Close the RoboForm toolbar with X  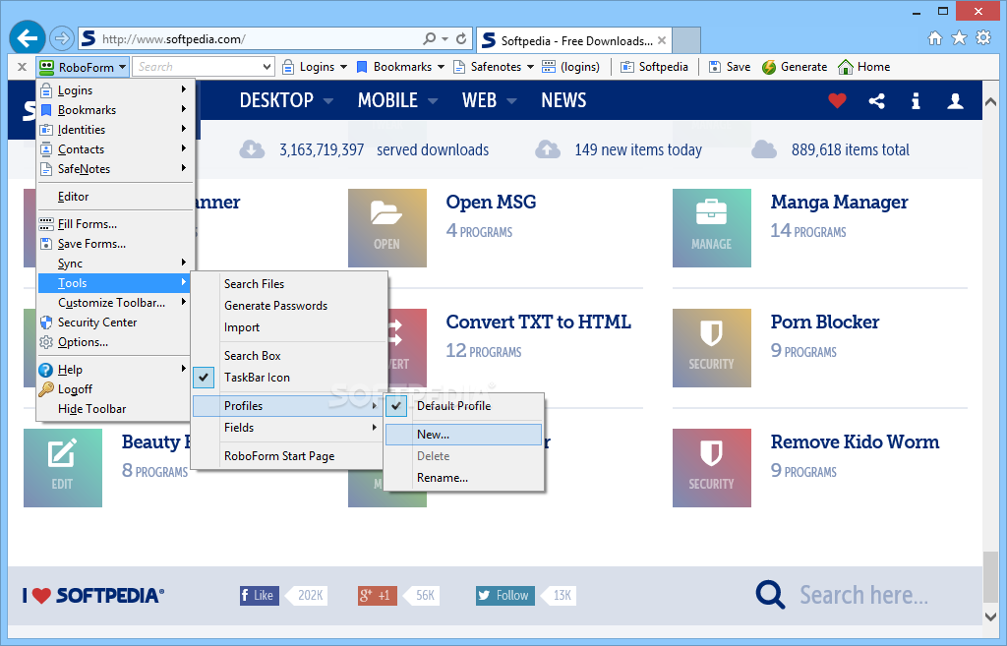[22, 67]
